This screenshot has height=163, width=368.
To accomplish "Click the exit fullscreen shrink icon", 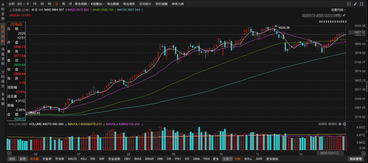I will point(361,4).
